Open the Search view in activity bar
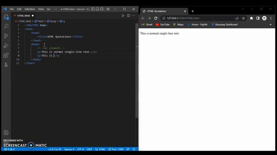 click(x=6, y=26)
